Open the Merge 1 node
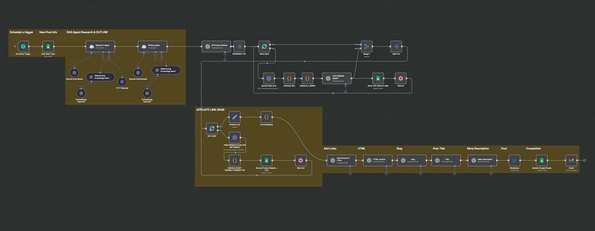 pos(367,47)
